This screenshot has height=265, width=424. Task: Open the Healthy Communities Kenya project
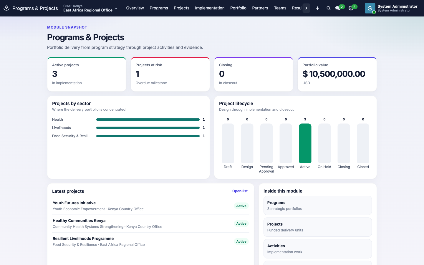pos(150,223)
